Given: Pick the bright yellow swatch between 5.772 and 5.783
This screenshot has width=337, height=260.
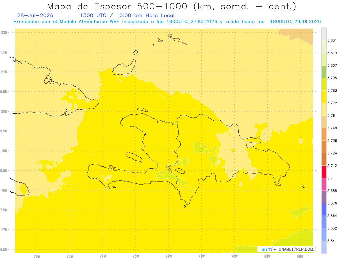Looking at the screenshot, I should [x=324, y=96].
